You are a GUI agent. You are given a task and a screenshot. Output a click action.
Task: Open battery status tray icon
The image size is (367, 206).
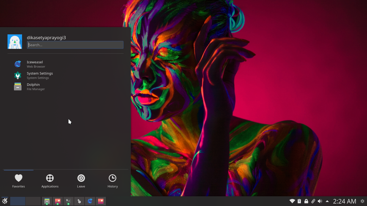click(299, 201)
